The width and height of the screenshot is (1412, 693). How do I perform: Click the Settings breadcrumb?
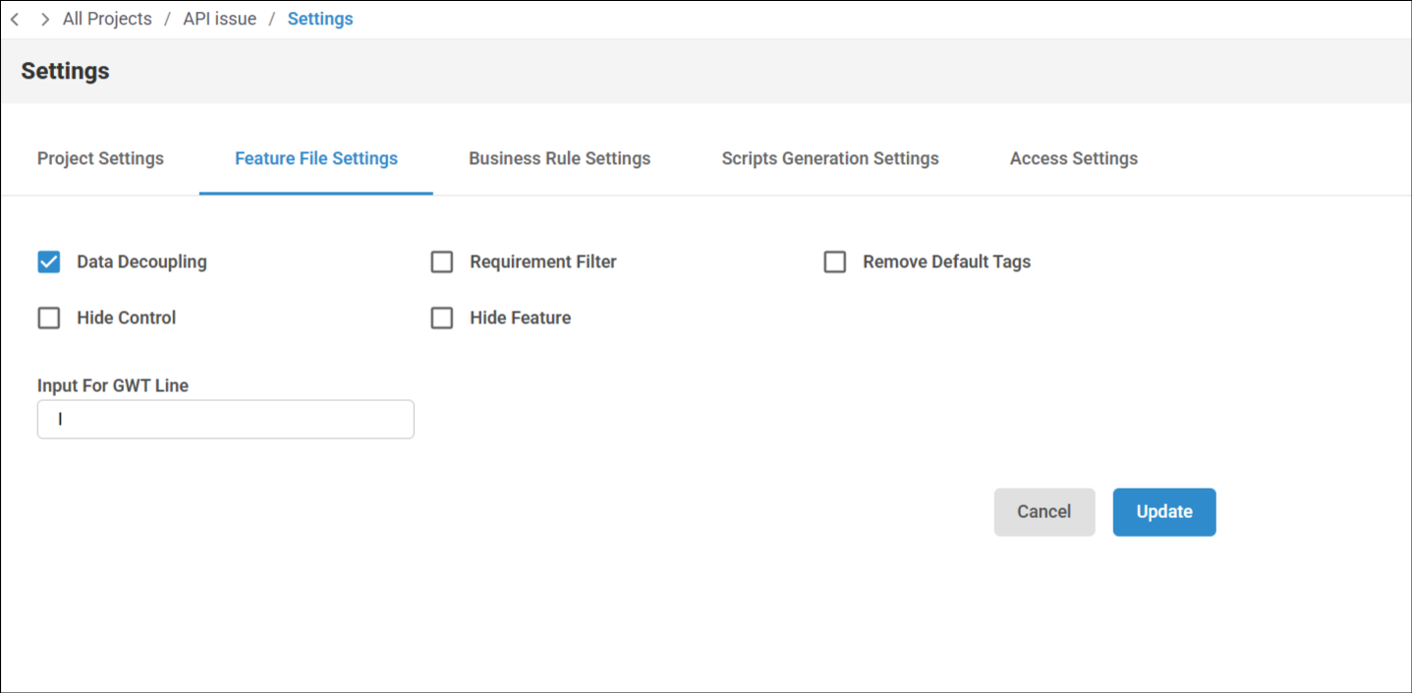(320, 19)
